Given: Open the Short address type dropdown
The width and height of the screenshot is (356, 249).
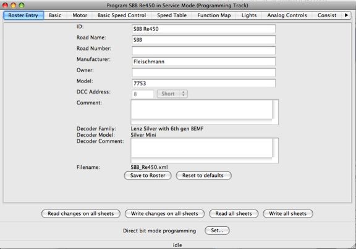Looking at the screenshot, I should (172, 94).
